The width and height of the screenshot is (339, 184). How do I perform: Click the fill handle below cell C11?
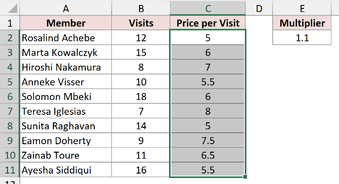tap(245, 177)
